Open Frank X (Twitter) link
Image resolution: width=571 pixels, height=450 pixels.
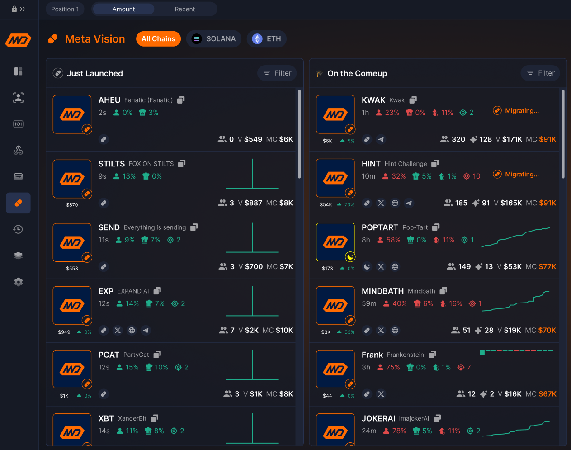pyautogui.click(x=381, y=394)
